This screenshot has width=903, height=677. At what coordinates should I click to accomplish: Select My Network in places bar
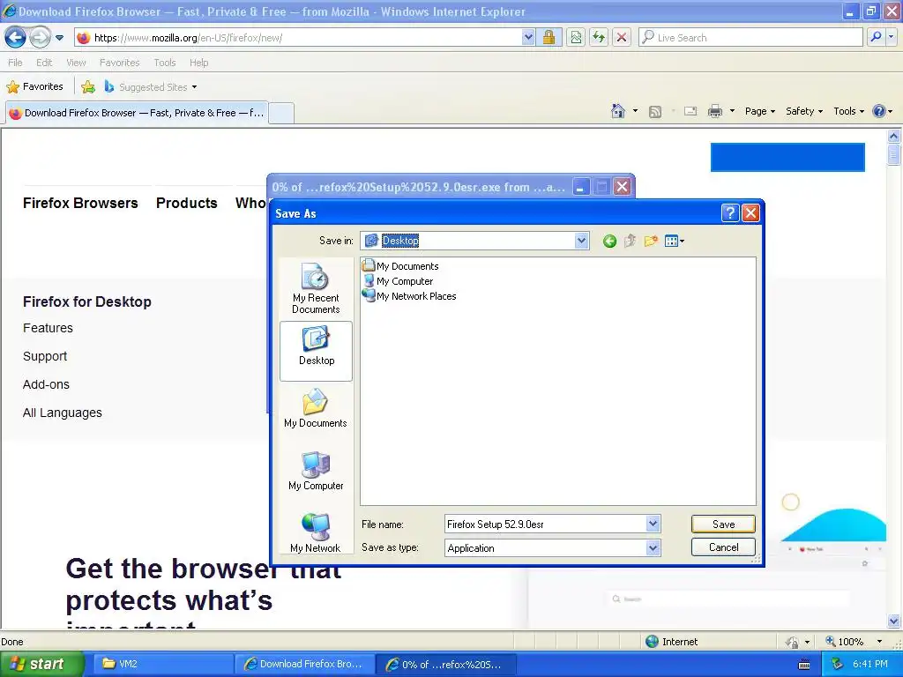point(316,533)
